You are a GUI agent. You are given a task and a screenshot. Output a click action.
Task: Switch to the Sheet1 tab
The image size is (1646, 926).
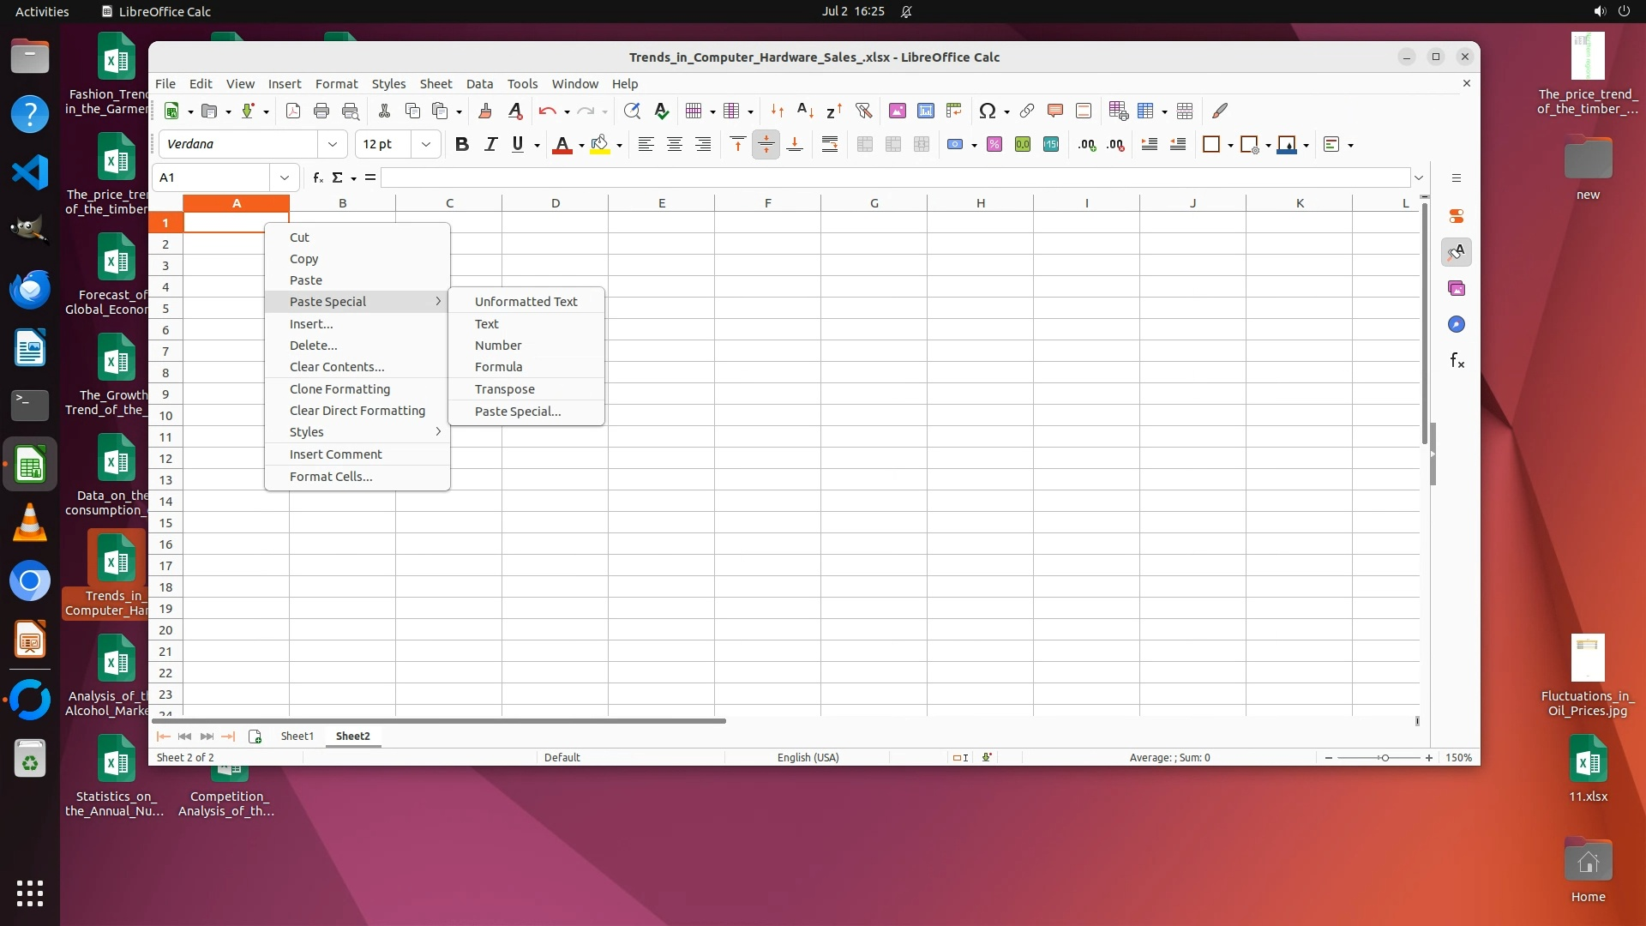coord(297,737)
